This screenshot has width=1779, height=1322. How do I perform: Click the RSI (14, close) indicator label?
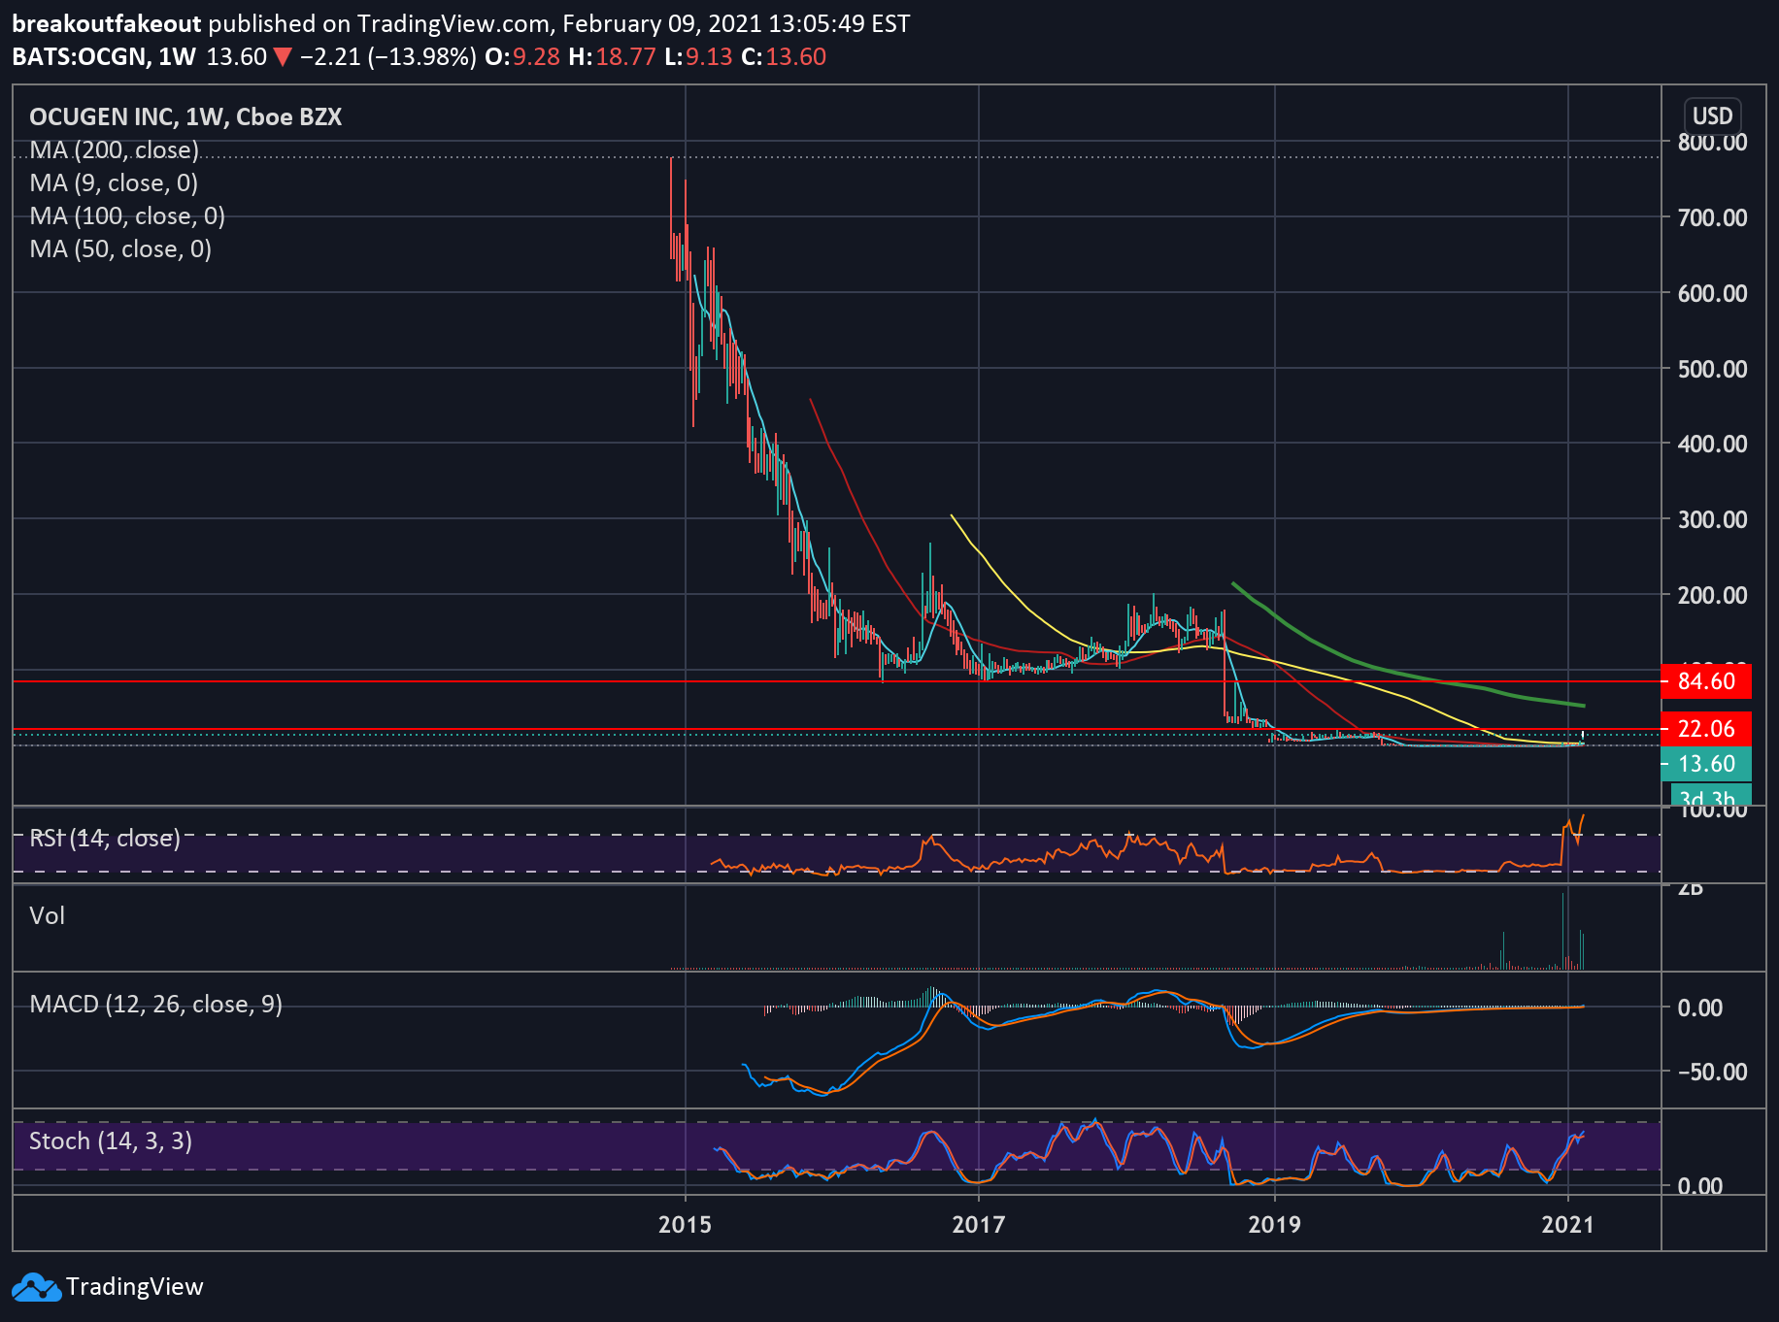[x=105, y=838]
